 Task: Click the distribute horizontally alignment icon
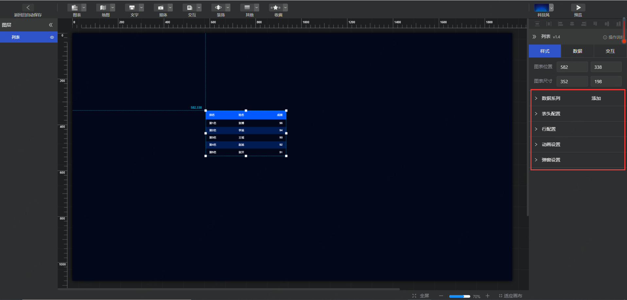[x=549, y=24]
